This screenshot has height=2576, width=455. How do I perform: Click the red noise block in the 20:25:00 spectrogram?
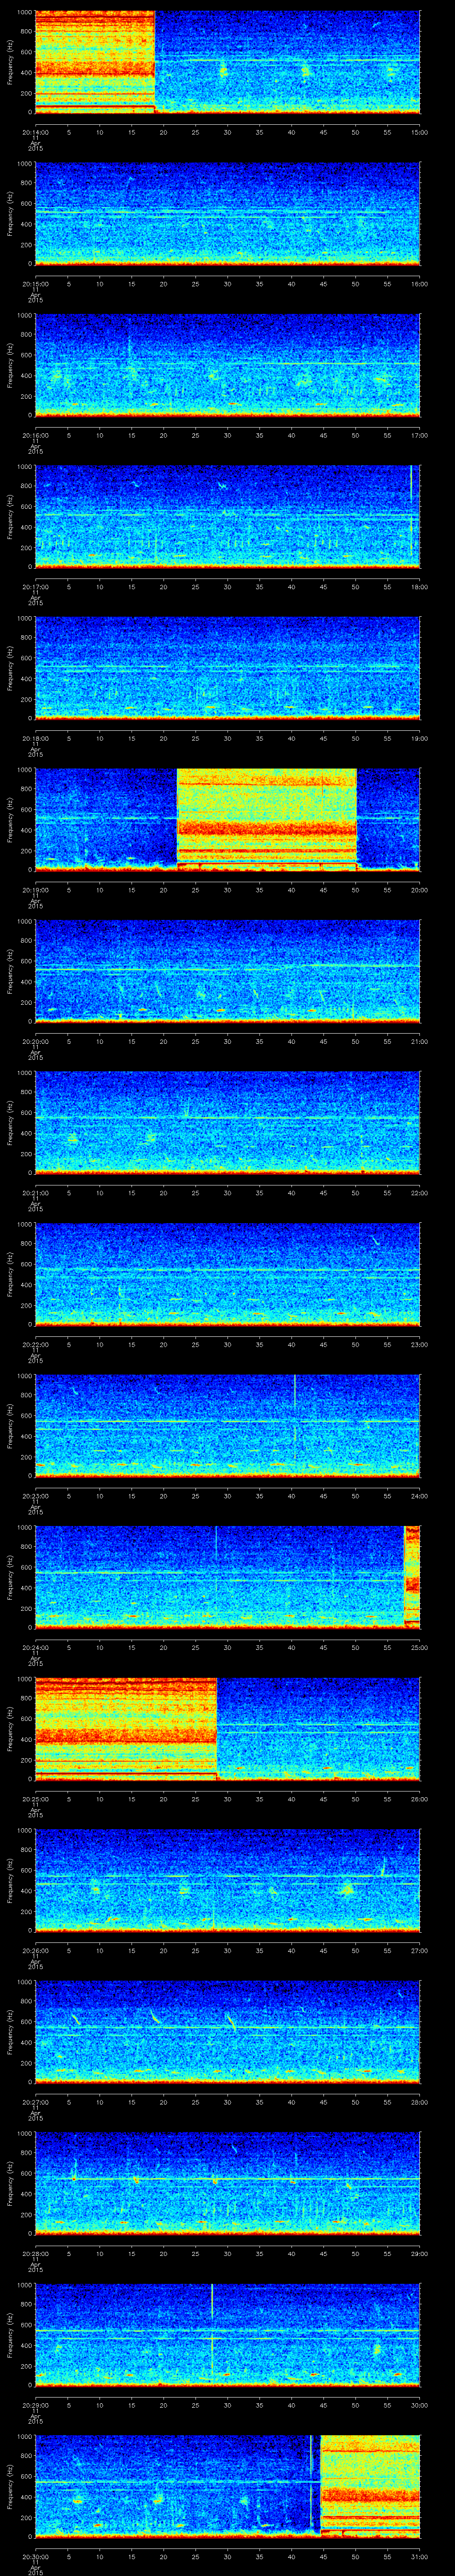[x=125, y=1728]
